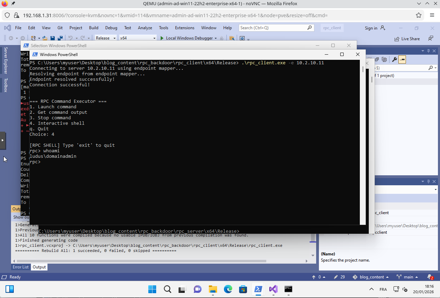Image resolution: width=440 pixels, height=298 pixels.
Task: Select the Output tab
Action: coord(39,267)
